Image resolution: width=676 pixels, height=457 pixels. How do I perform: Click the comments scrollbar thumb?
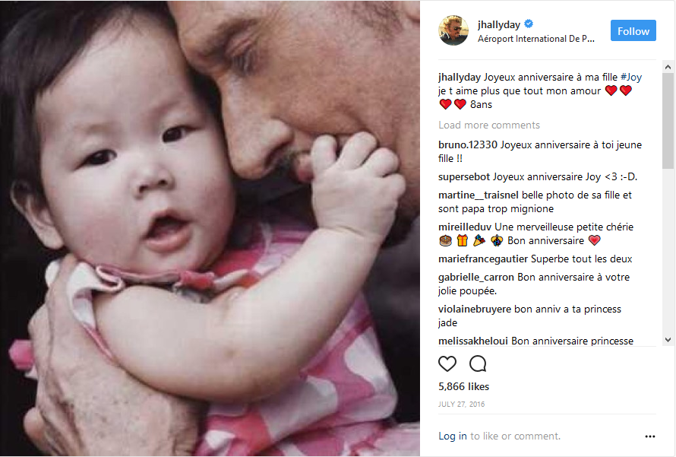668,121
